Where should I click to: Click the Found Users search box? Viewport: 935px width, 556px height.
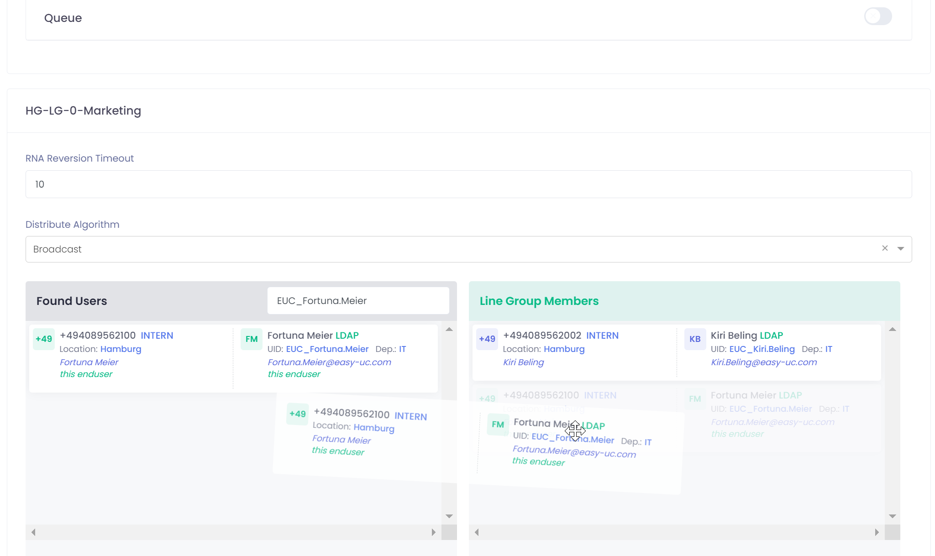point(358,301)
